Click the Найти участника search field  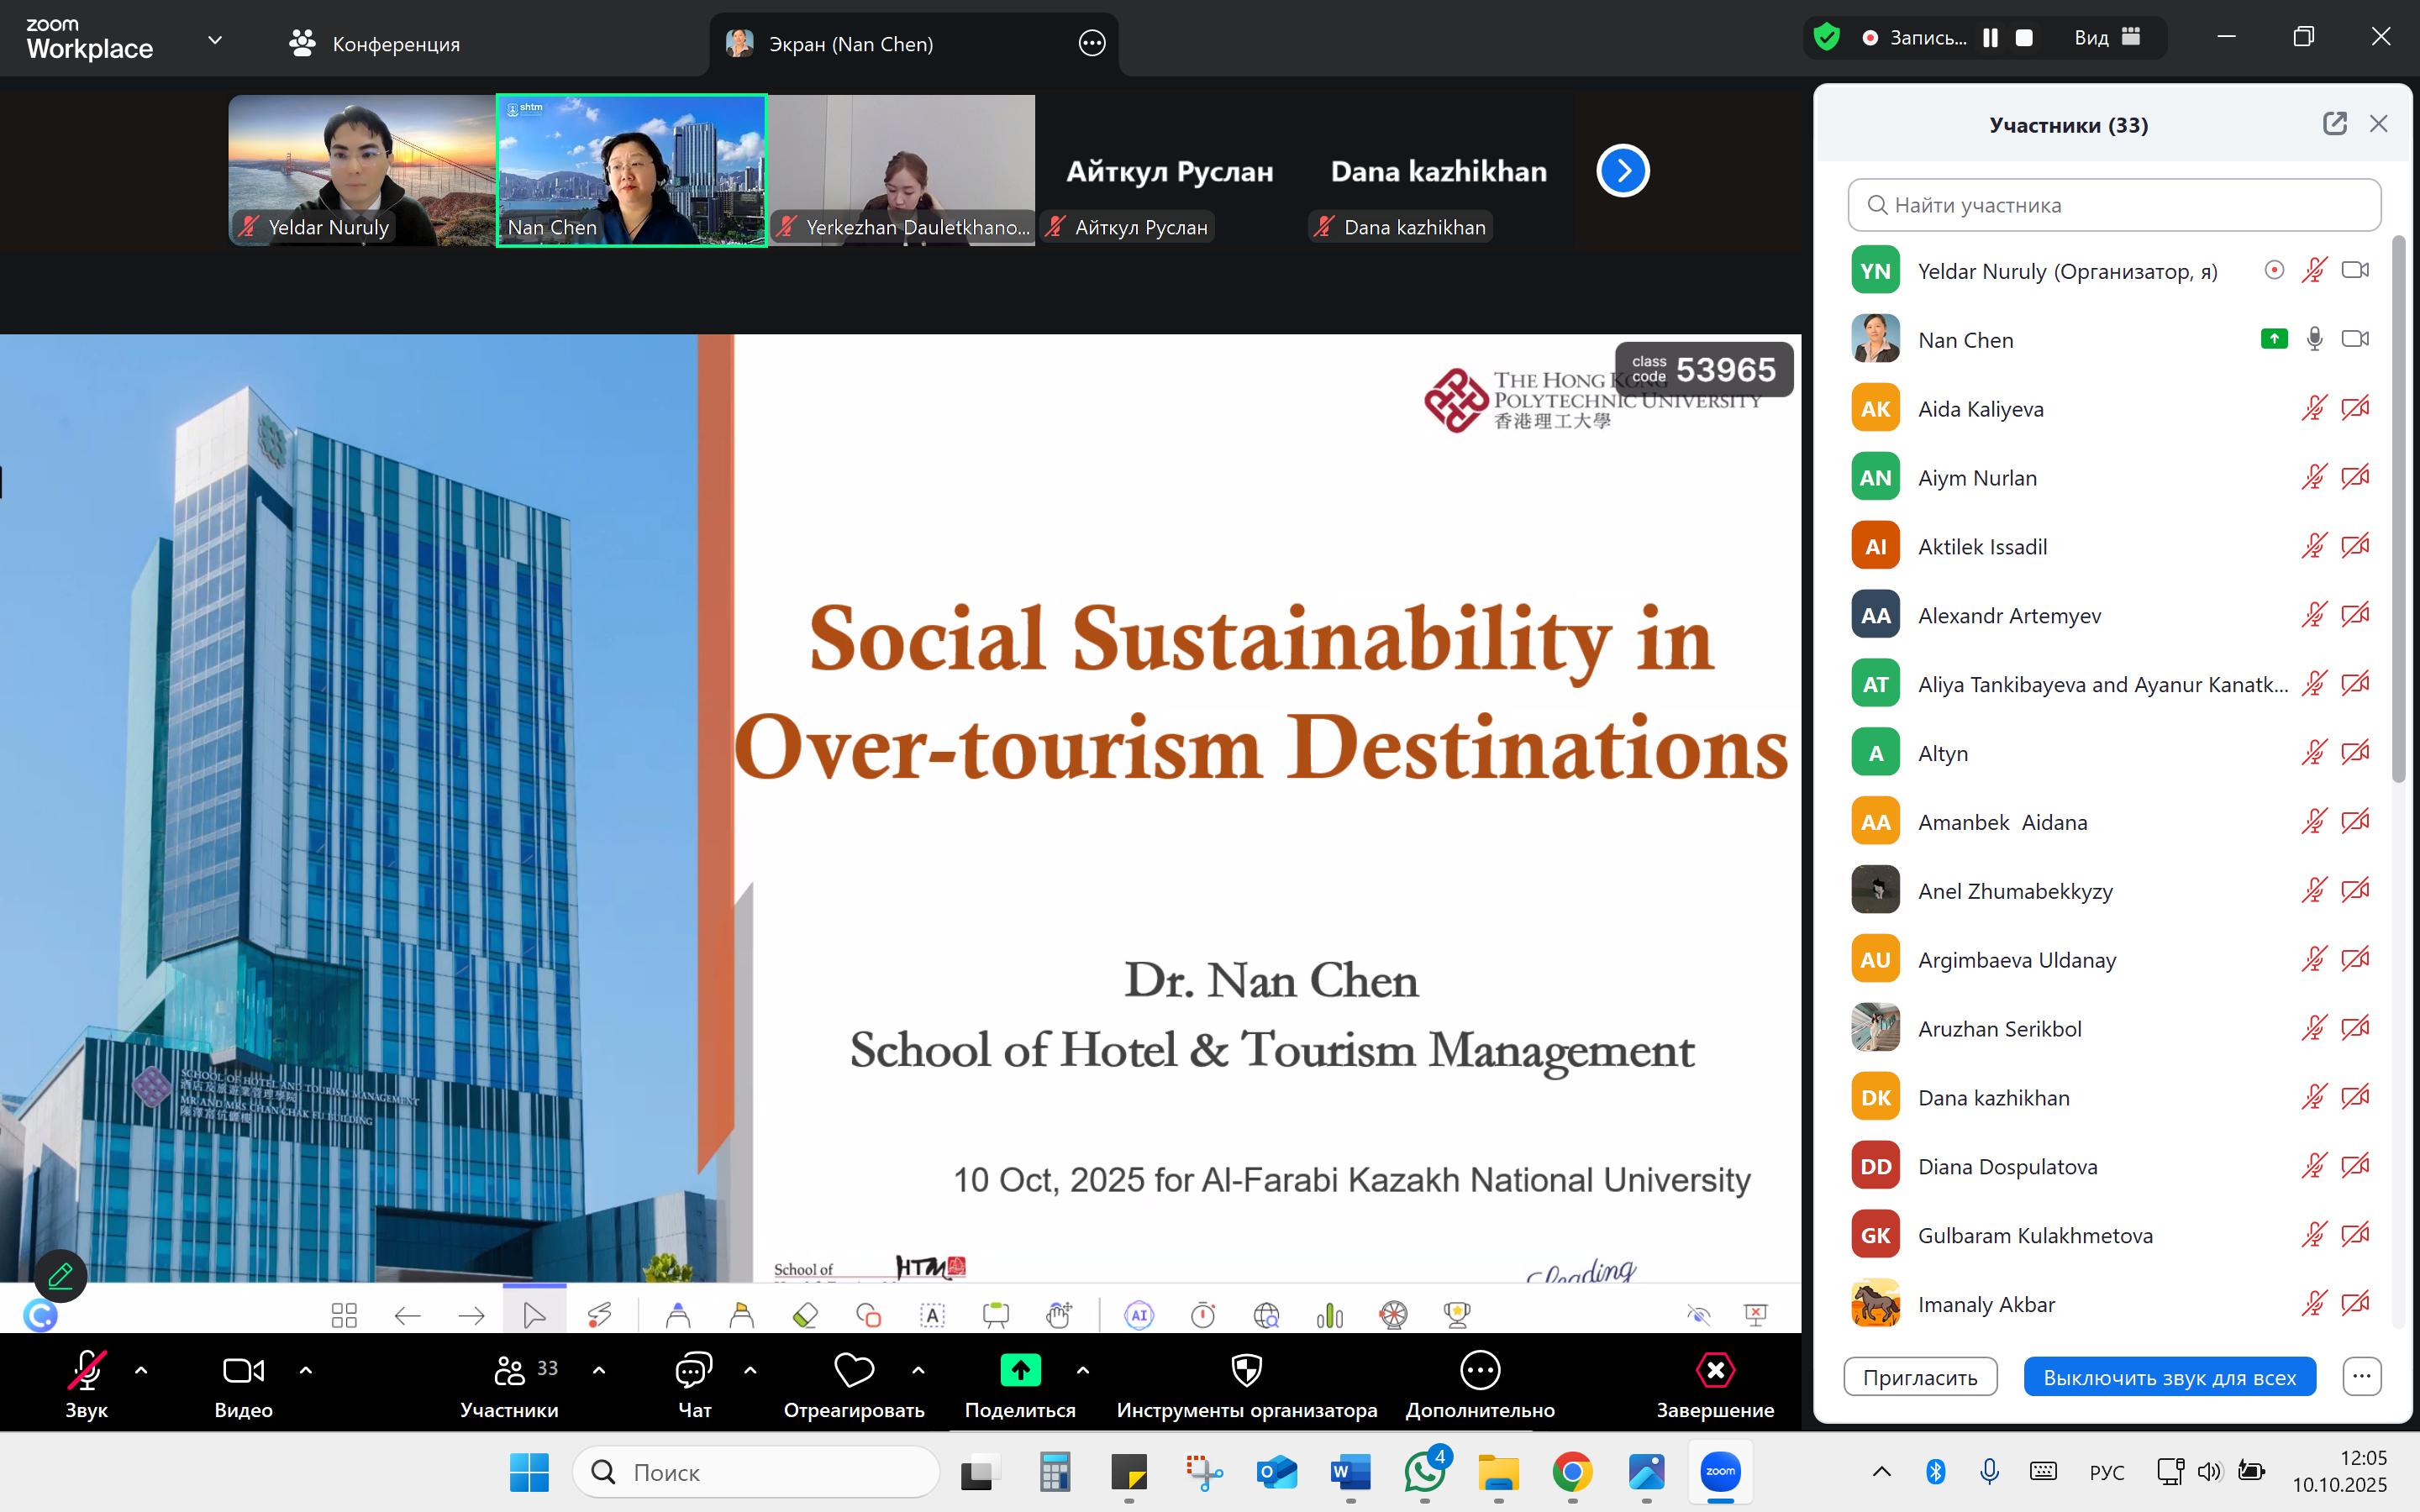tap(2113, 205)
